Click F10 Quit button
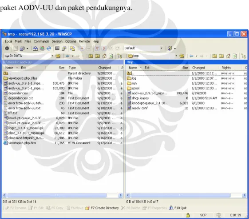Viewport: 249px width, 219px height. pyautogui.click(x=178, y=208)
